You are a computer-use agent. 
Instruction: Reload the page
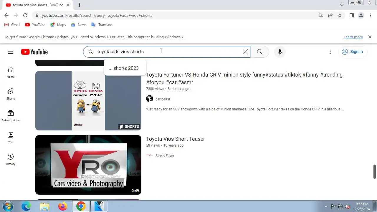[25, 15]
